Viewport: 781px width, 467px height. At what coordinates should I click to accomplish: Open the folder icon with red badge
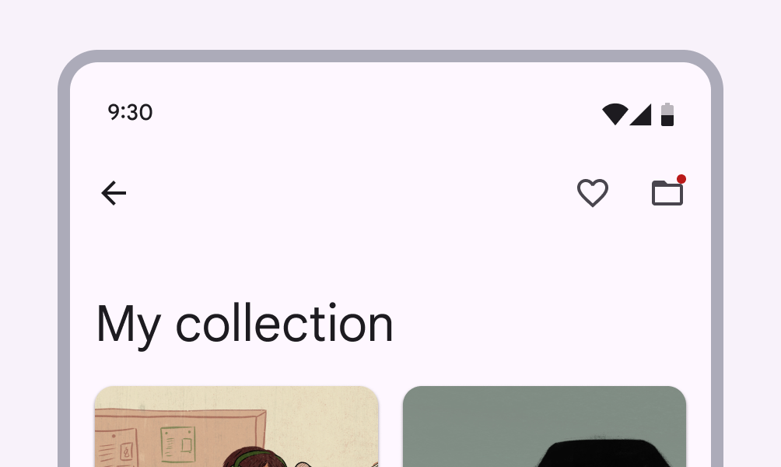(x=667, y=193)
